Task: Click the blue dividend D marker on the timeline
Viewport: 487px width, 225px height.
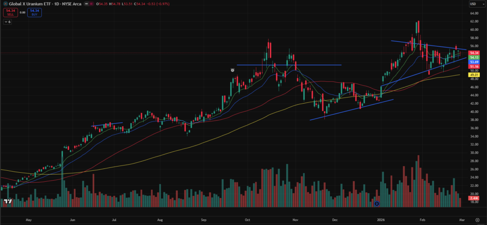Action: (376, 204)
